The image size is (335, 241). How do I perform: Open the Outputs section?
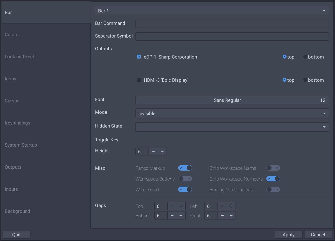(x=13, y=167)
